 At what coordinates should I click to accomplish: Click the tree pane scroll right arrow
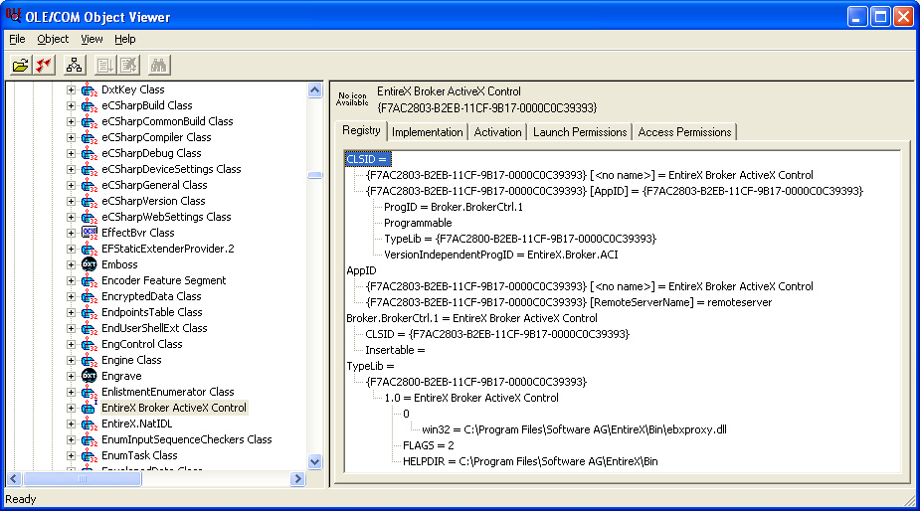click(x=297, y=479)
